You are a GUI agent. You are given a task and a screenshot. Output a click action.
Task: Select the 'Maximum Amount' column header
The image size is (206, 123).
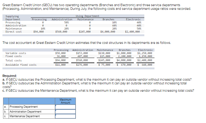pos(65,101)
